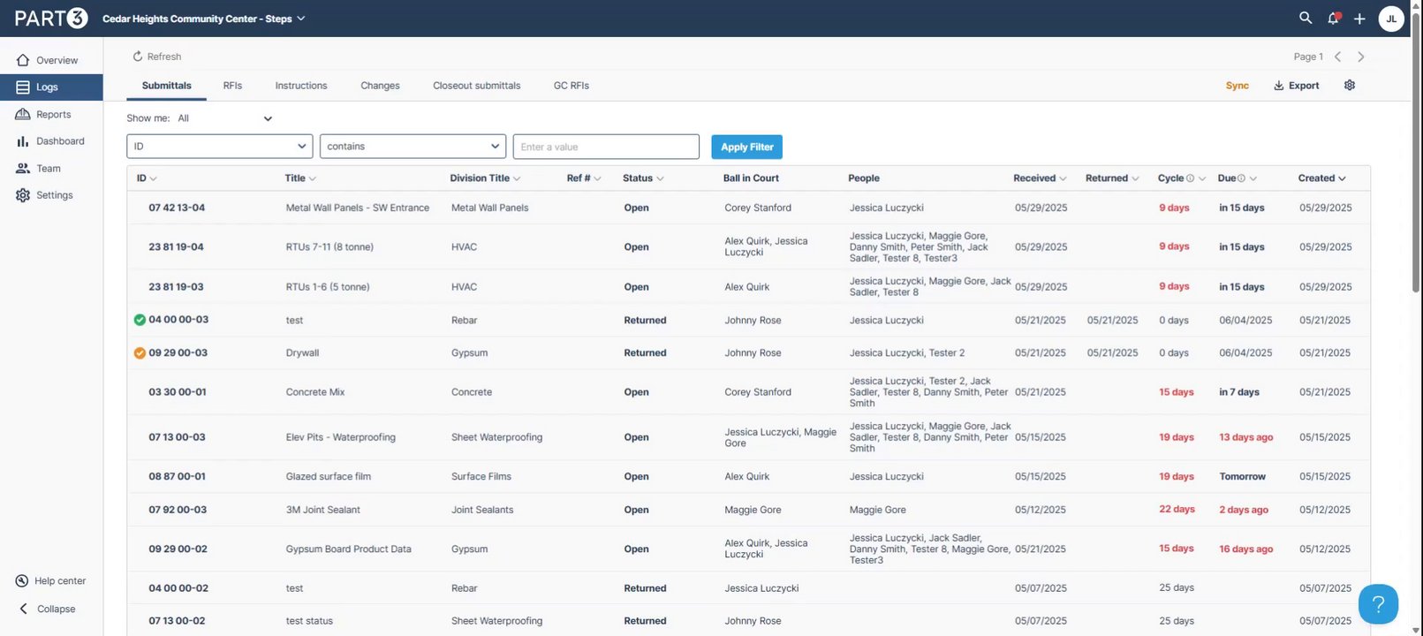
Task: Open submittal 07 13 00-03
Action: 177,437
